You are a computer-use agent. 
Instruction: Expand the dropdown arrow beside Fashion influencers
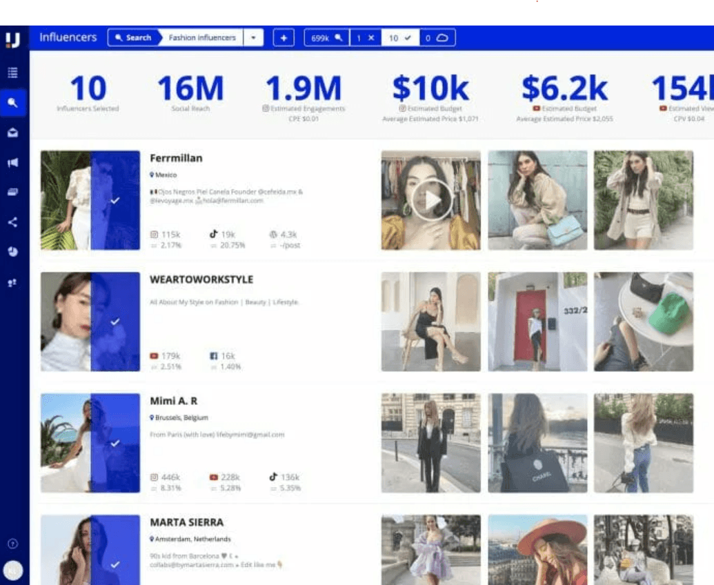(253, 38)
